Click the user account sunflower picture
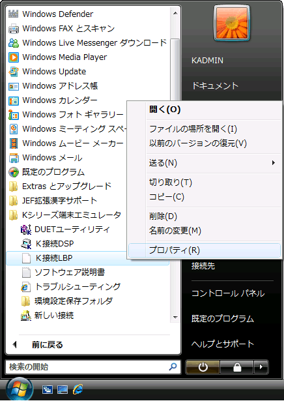The height and width of the screenshot is (401, 284). click(232, 23)
